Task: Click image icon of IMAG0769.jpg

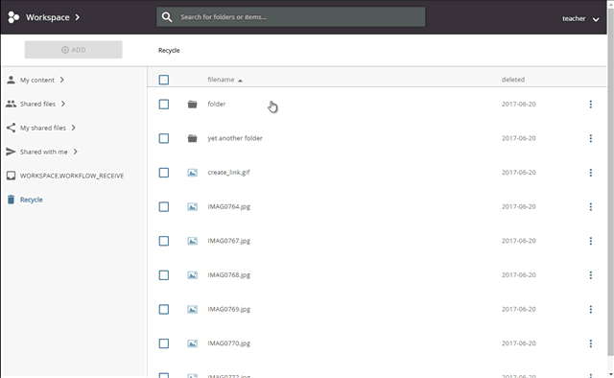Action: (192, 310)
